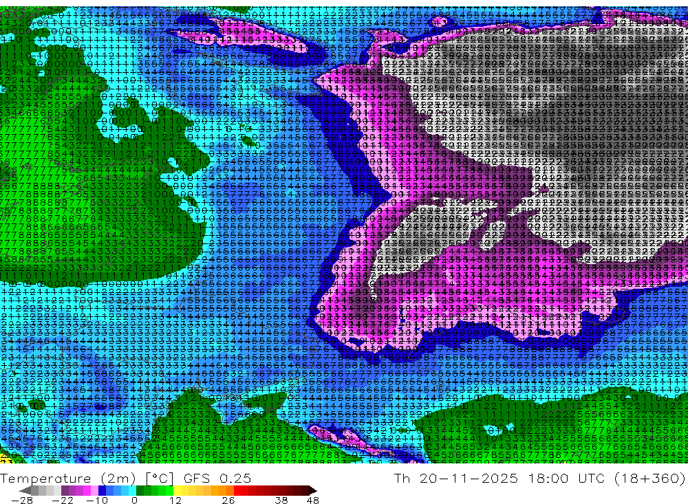The image size is (688, 504).
Task: Select the darkest brown right arrow end of color bar
Action: click(x=311, y=490)
